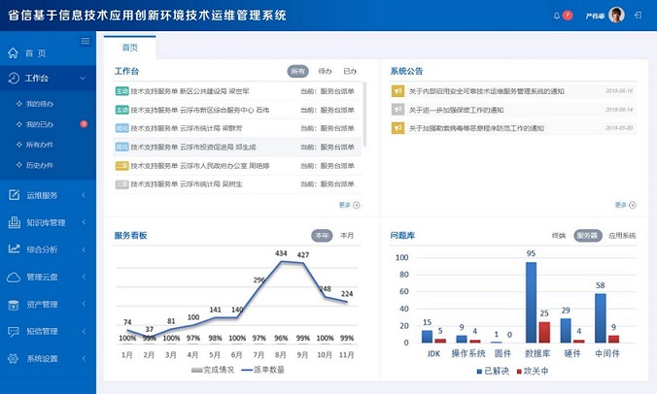657x394 pixels.
Task: Click the 首页 home icon in sidebar
Action: pos(14,53)
